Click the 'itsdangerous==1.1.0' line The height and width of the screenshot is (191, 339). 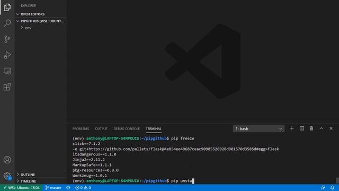pos(94,154)
